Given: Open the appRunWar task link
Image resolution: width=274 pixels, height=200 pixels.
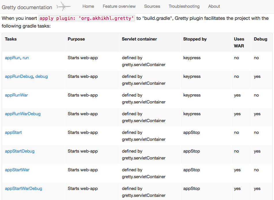Looking at the screenshot, I should point(16,95).
